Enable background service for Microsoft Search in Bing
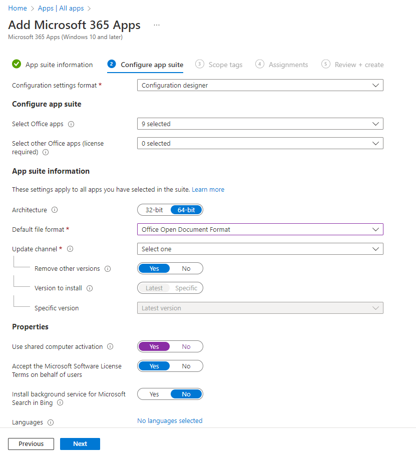 tap(154, 394)
